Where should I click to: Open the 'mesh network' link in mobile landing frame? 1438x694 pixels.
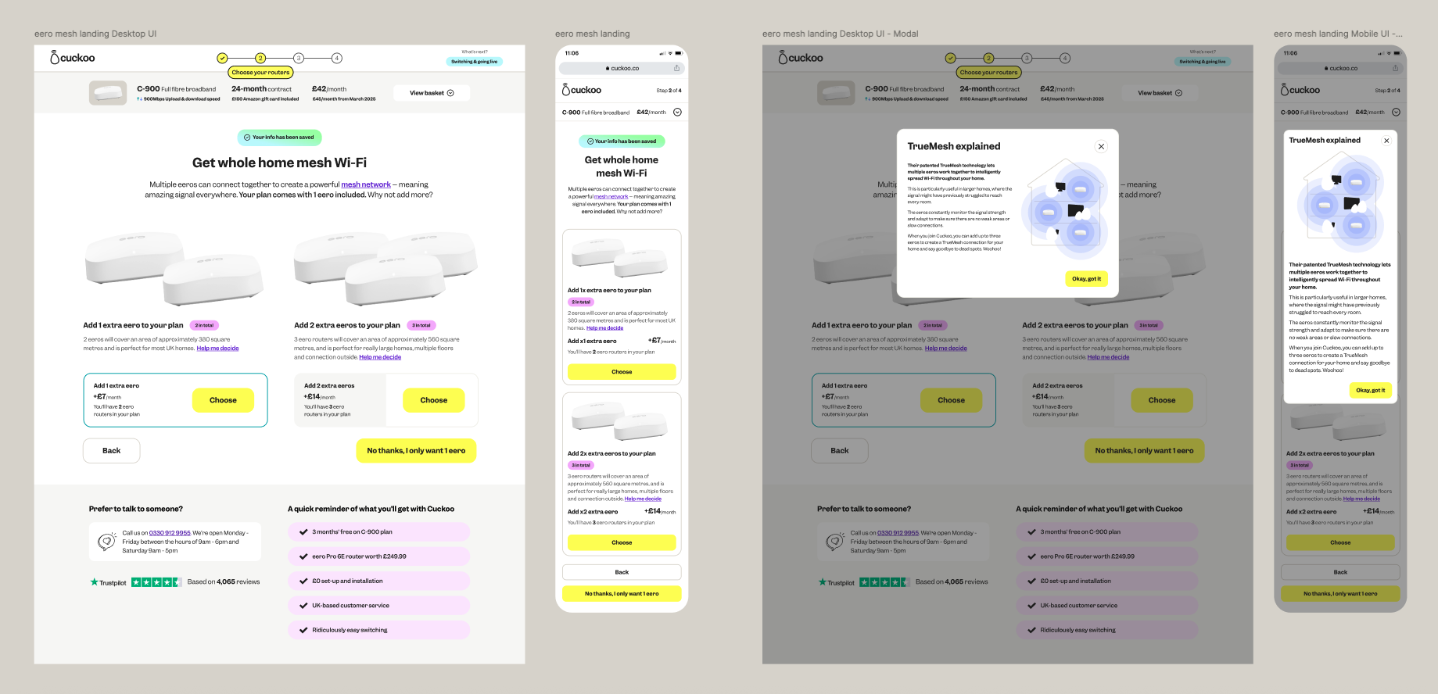point(611,197)
